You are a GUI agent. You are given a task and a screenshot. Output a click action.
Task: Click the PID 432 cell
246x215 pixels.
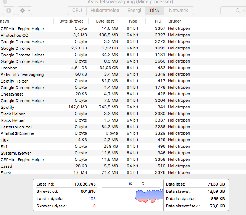click(161, 68)
